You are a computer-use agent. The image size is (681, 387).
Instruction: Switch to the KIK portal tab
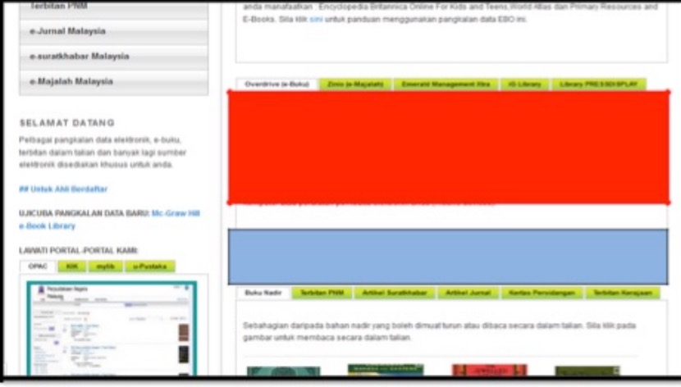click(71, 266)
